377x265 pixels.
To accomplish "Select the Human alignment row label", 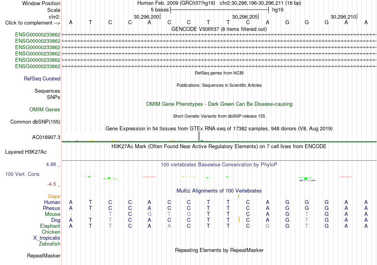I will point(52,202).
